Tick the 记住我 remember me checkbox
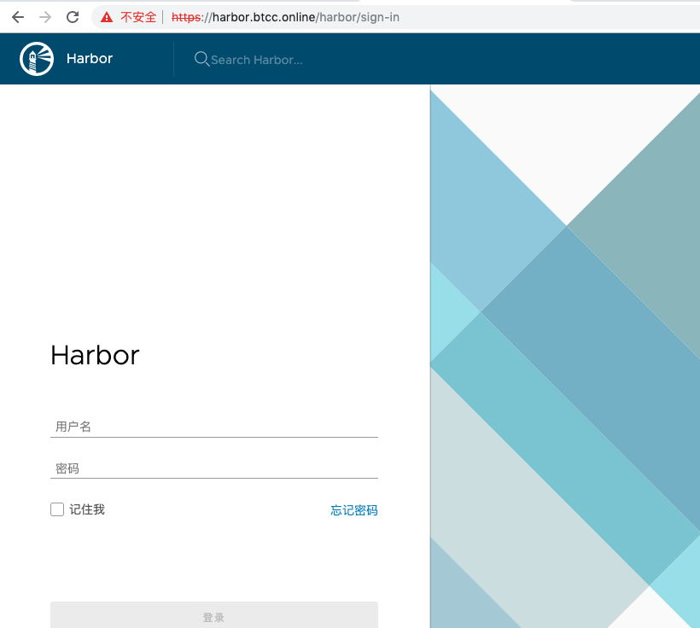The image size is (700, 628). click(57, 509)
